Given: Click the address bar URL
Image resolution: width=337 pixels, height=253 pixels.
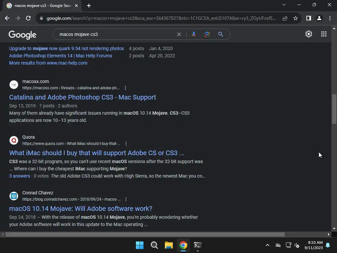Looking at the screenshot, I should (161, 18).
